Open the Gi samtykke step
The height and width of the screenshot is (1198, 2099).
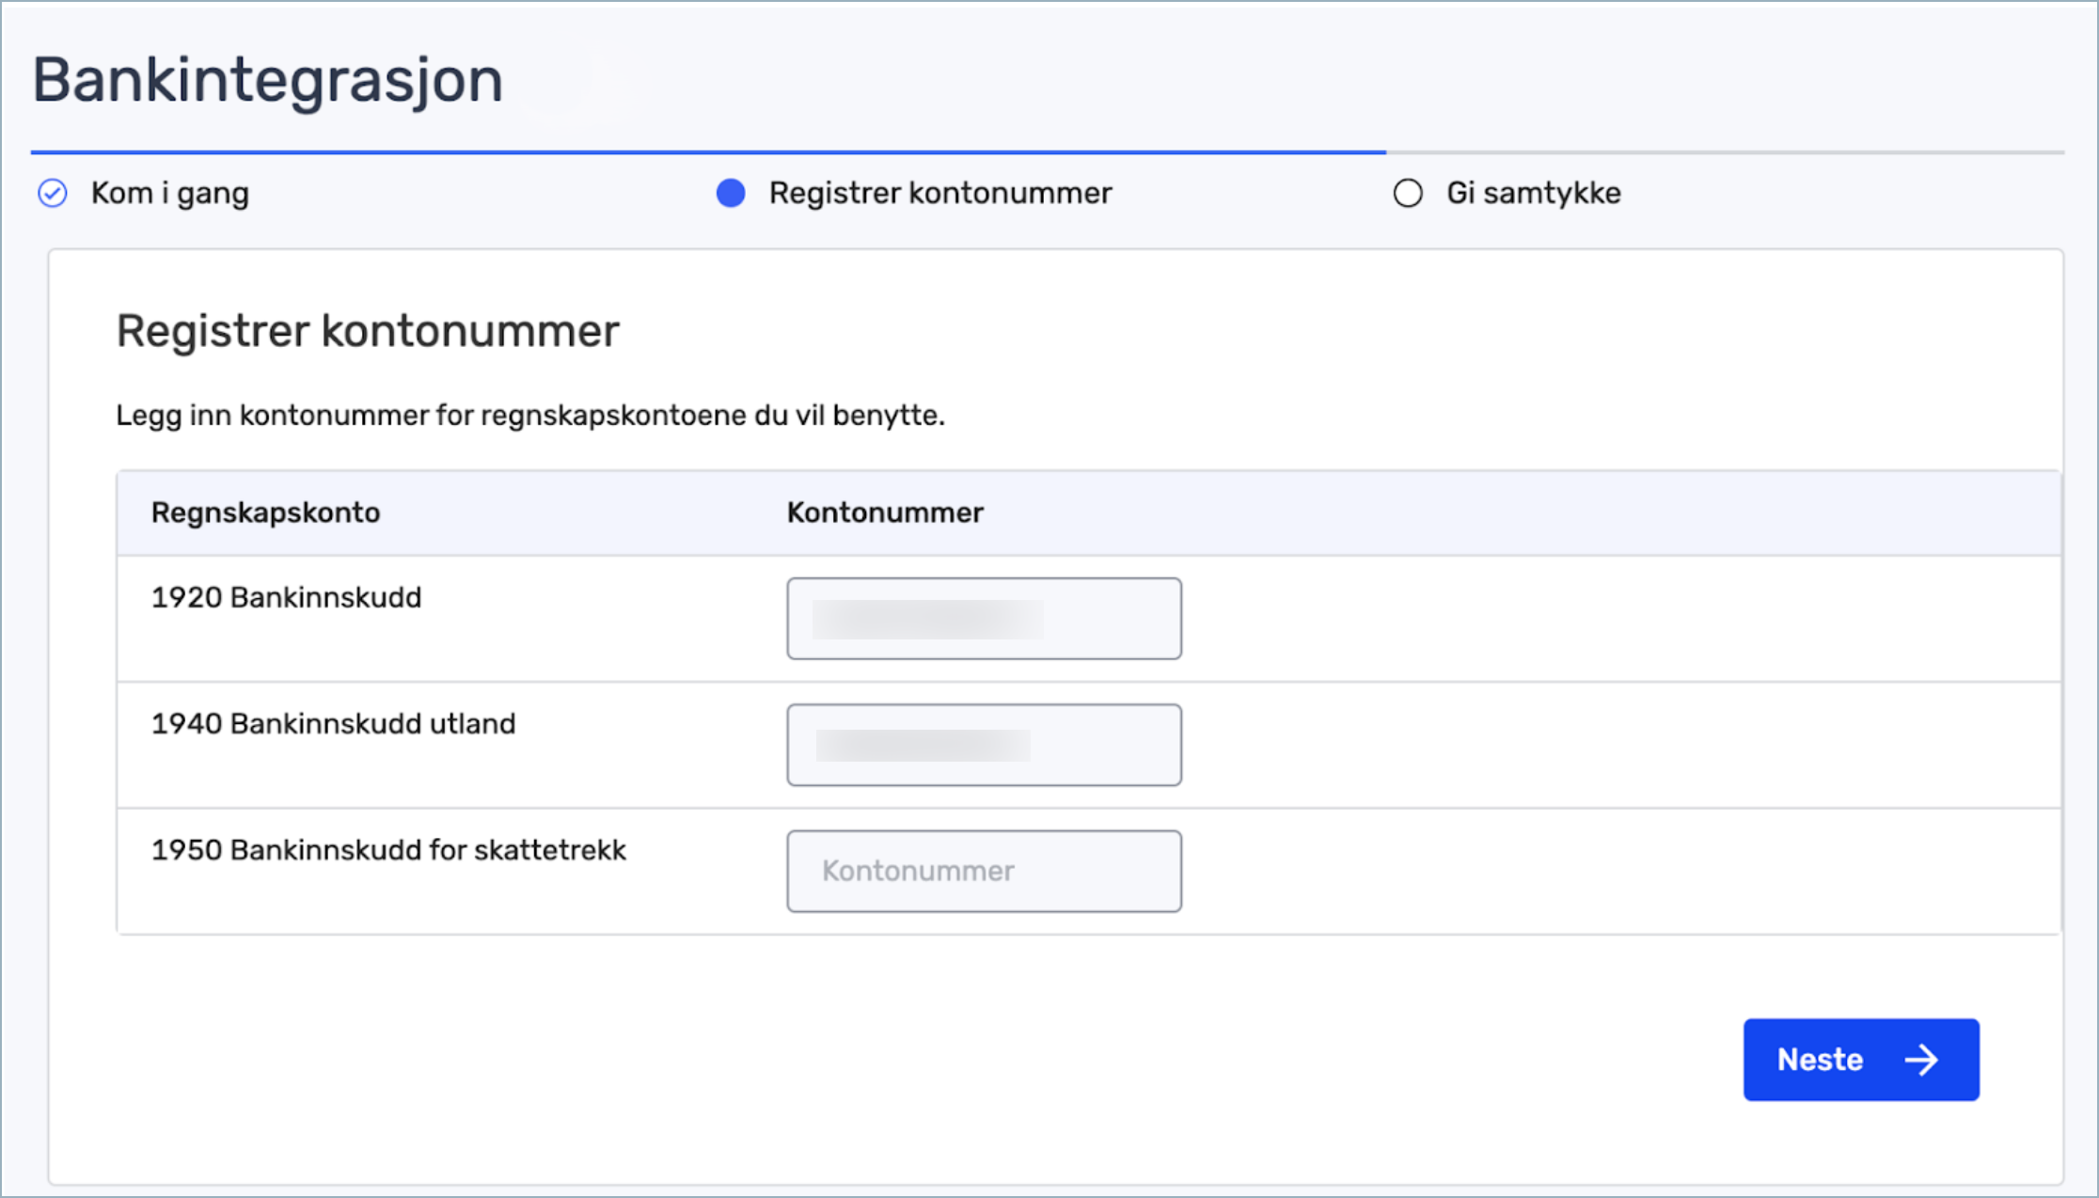tap(1533, 194)
